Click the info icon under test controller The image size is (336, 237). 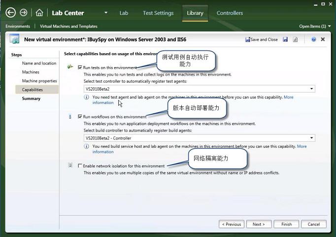coord(86,97)
